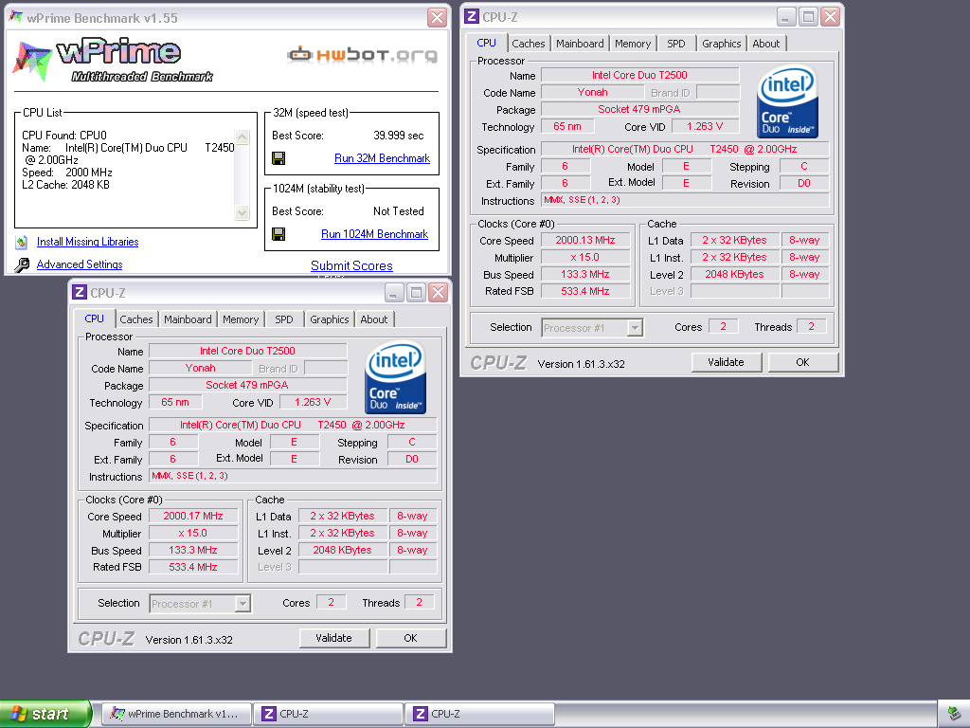Open About tab in top CPU-Z window

(765, 44)
